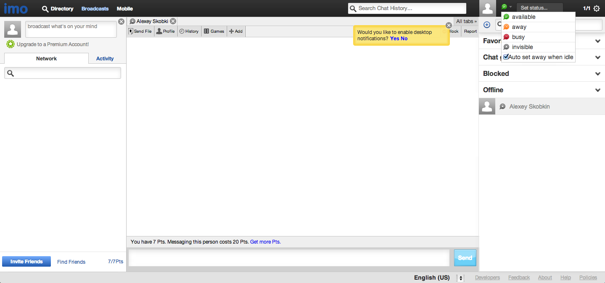
Task: Click the Get more Pts. link
Action: (x=265, y=242)
